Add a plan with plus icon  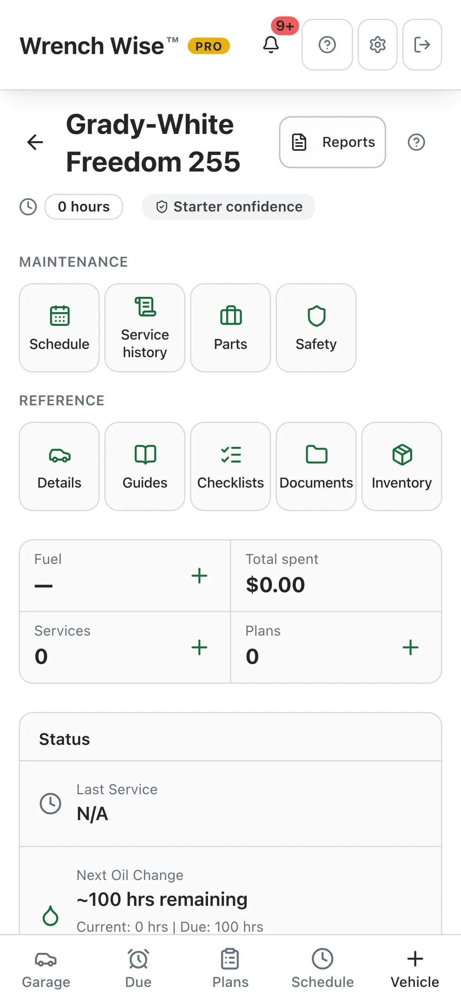click(411, 647)
